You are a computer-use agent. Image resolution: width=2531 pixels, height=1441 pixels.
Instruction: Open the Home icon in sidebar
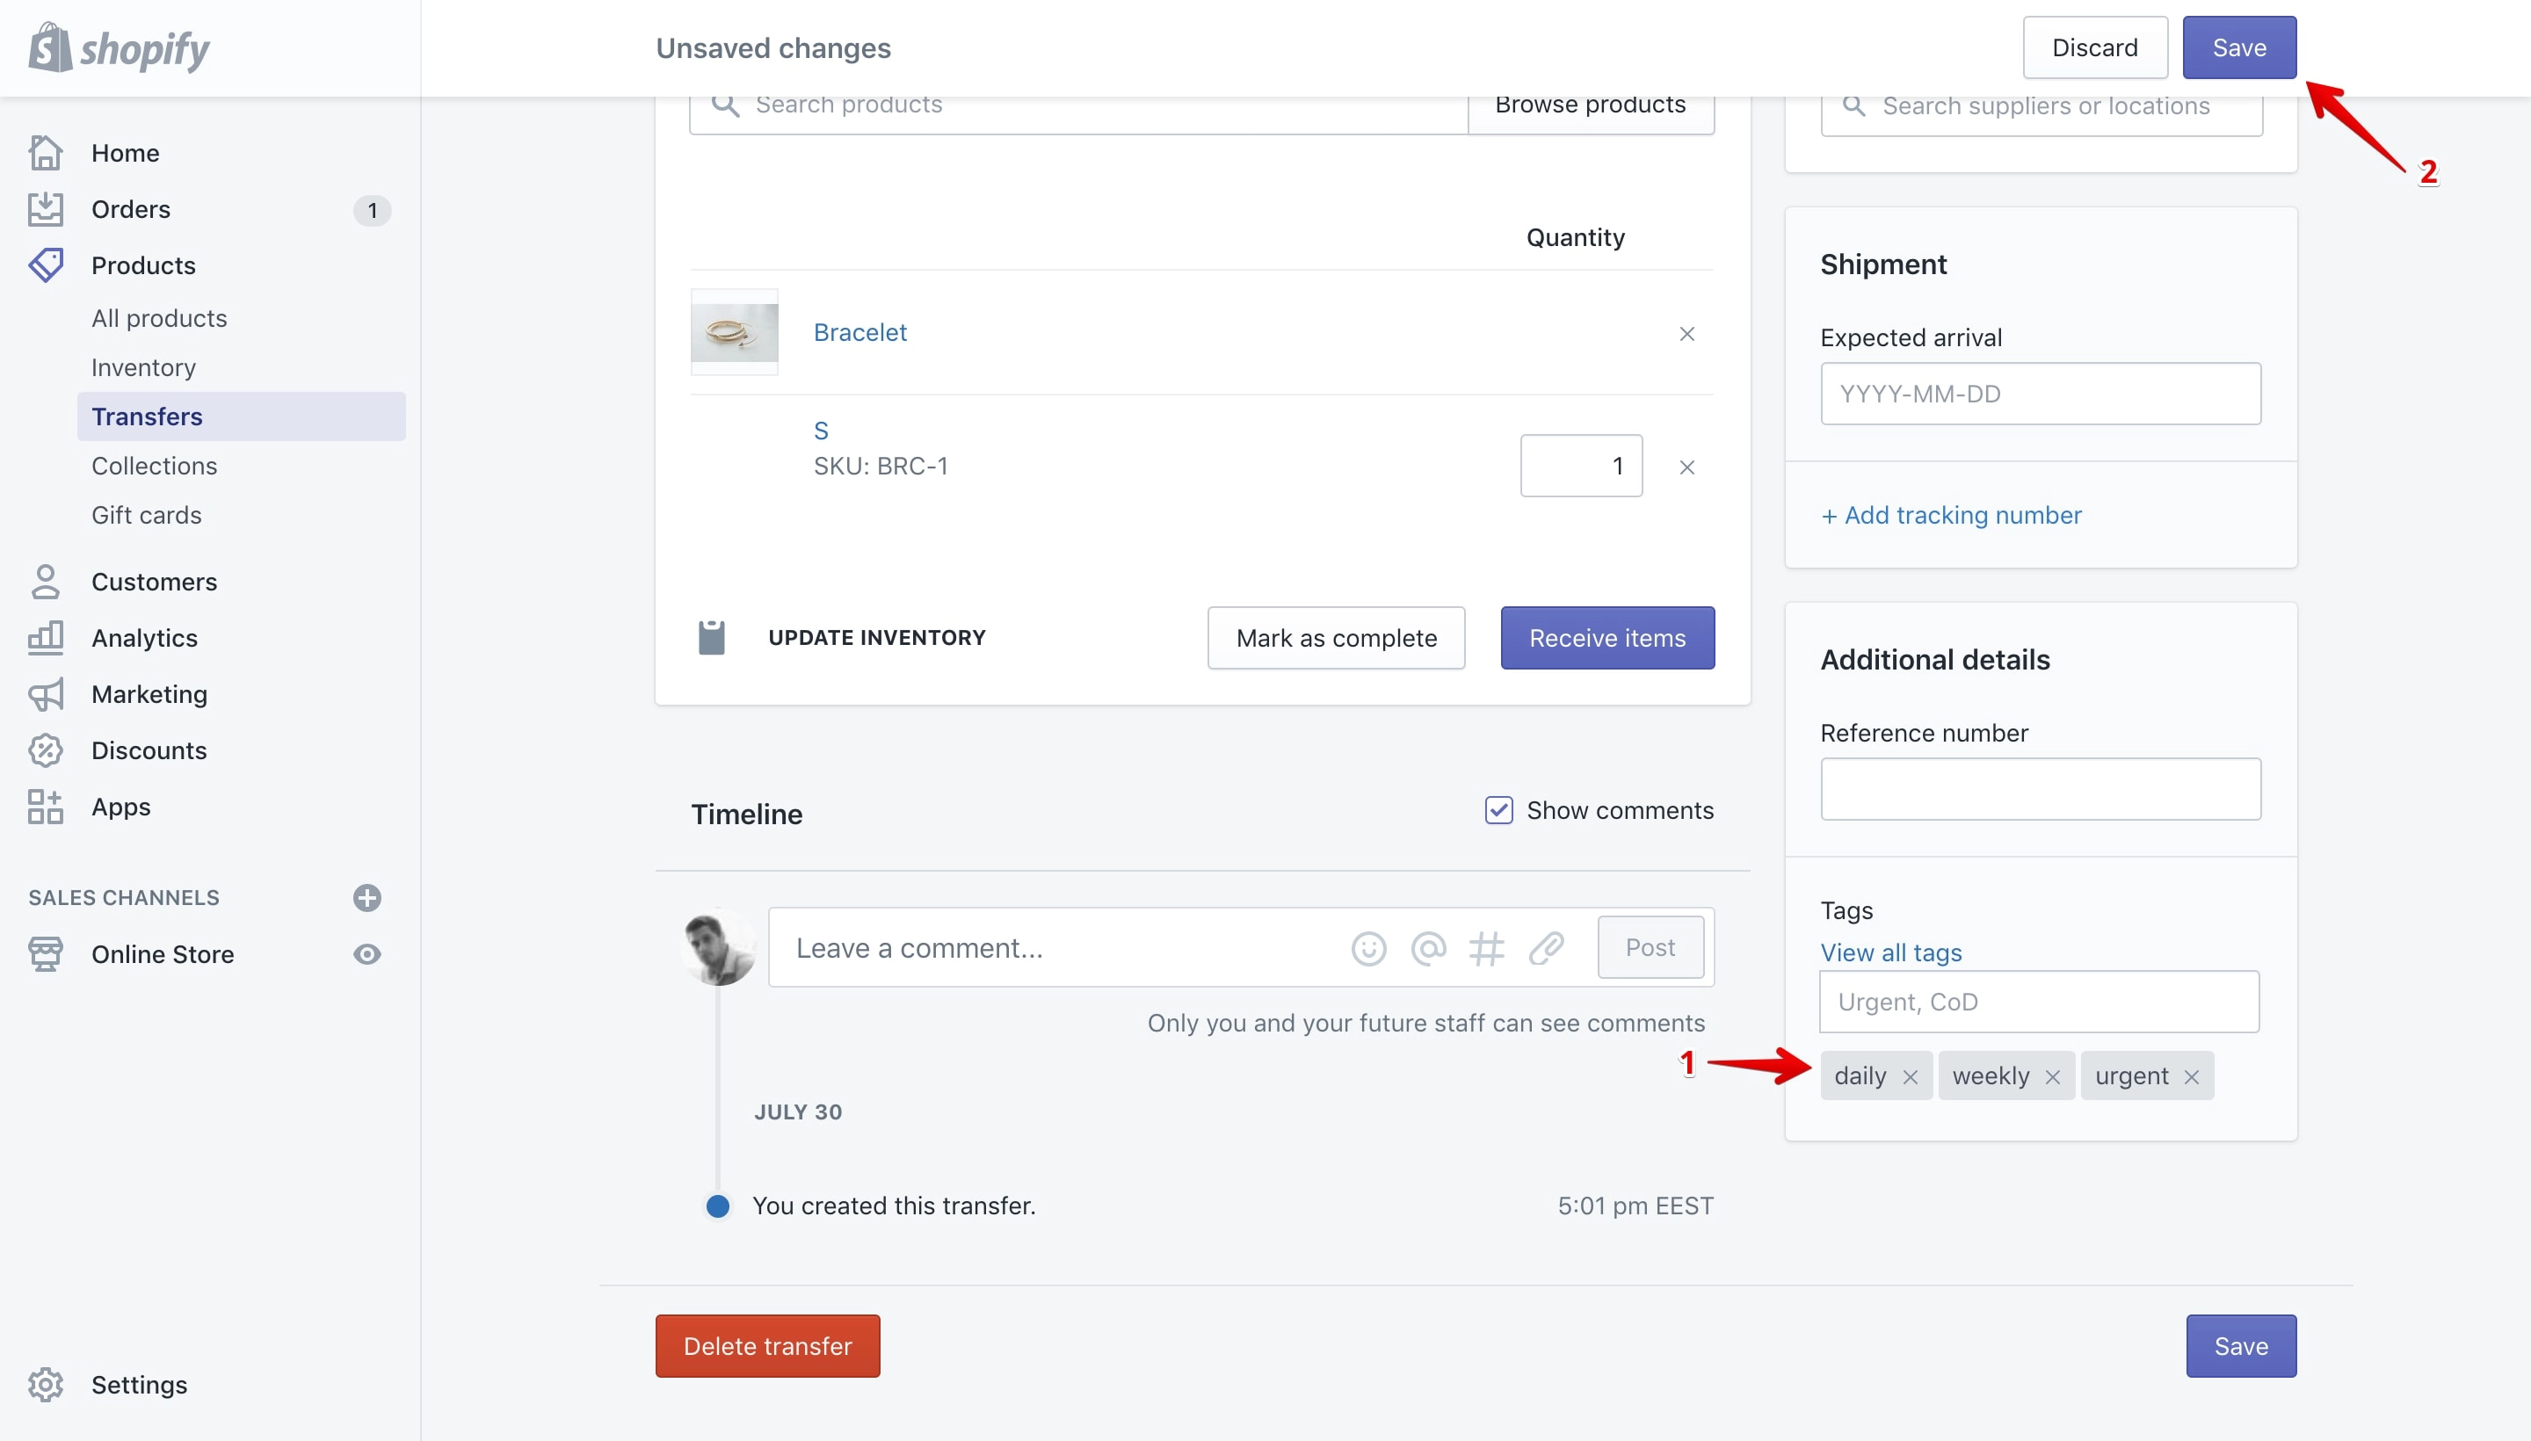[x=46, y=152]
